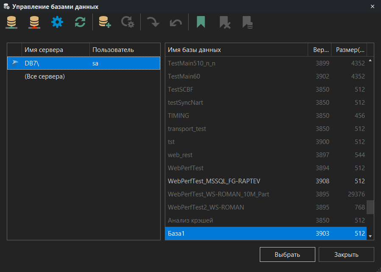Click the backward undo arrow icon
The height and width of the screenshot is (272, 381).
(x=175, y=22)
